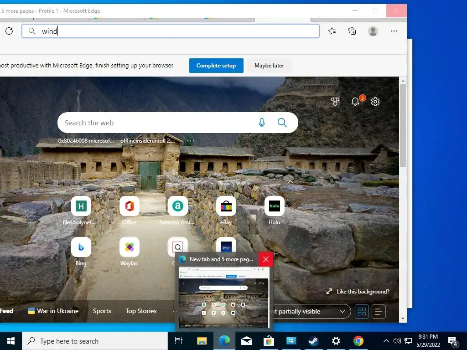Open the Windows Start menu
Viewport: 467px width, 350px height.
pos(11,341)
